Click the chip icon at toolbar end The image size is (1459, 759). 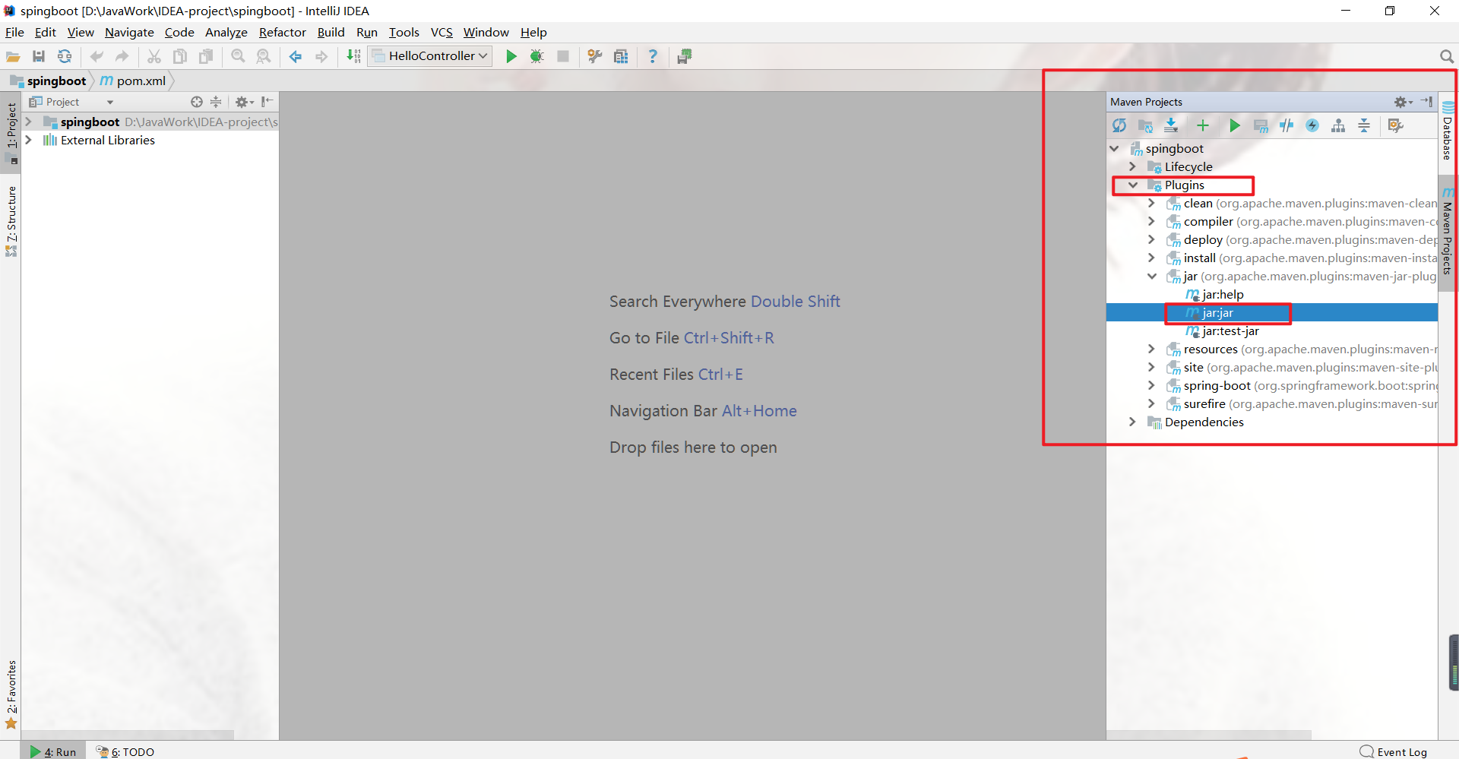tap(685, 56)
